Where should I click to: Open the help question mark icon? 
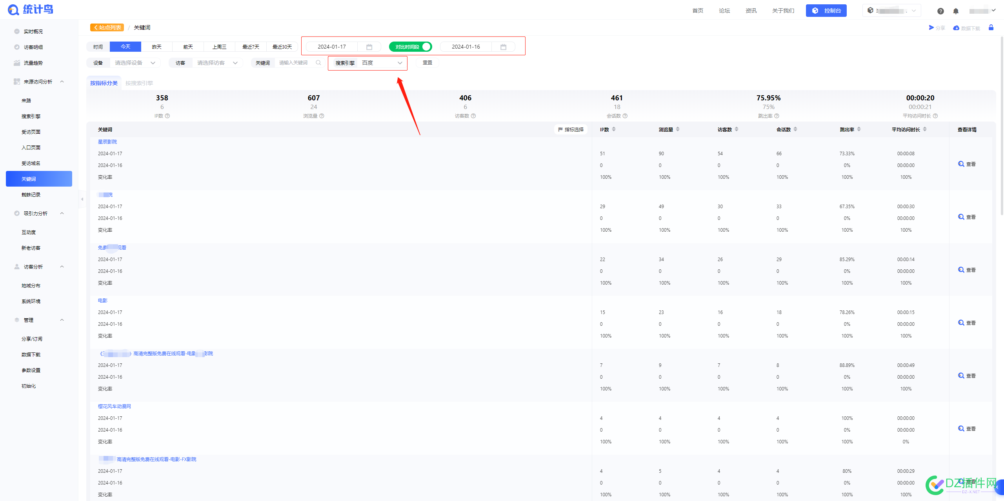pos(940,11)
